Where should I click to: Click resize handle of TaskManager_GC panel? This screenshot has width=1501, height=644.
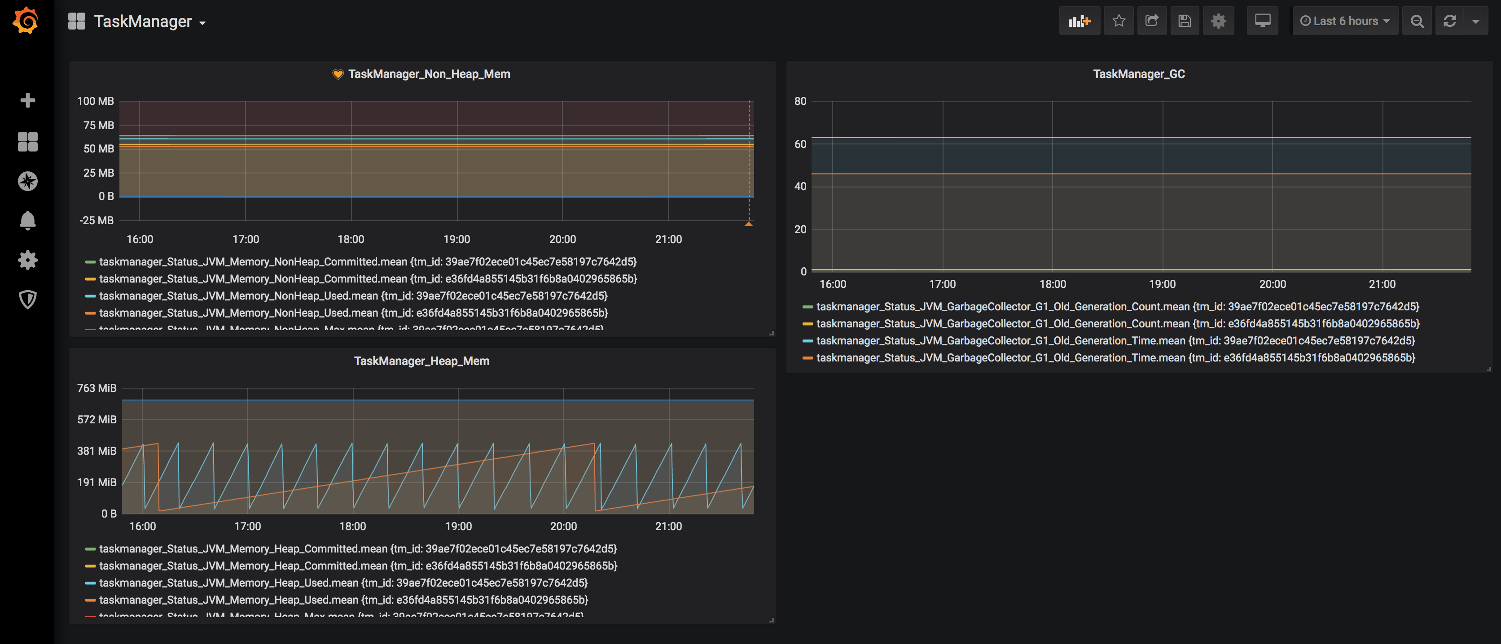[1488, 369]
